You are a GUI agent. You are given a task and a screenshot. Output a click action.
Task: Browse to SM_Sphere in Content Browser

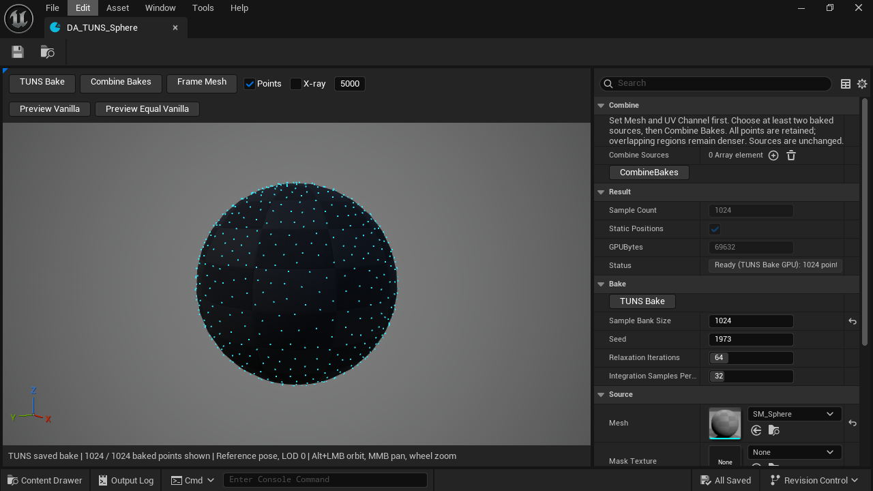(x=774, y=430)
